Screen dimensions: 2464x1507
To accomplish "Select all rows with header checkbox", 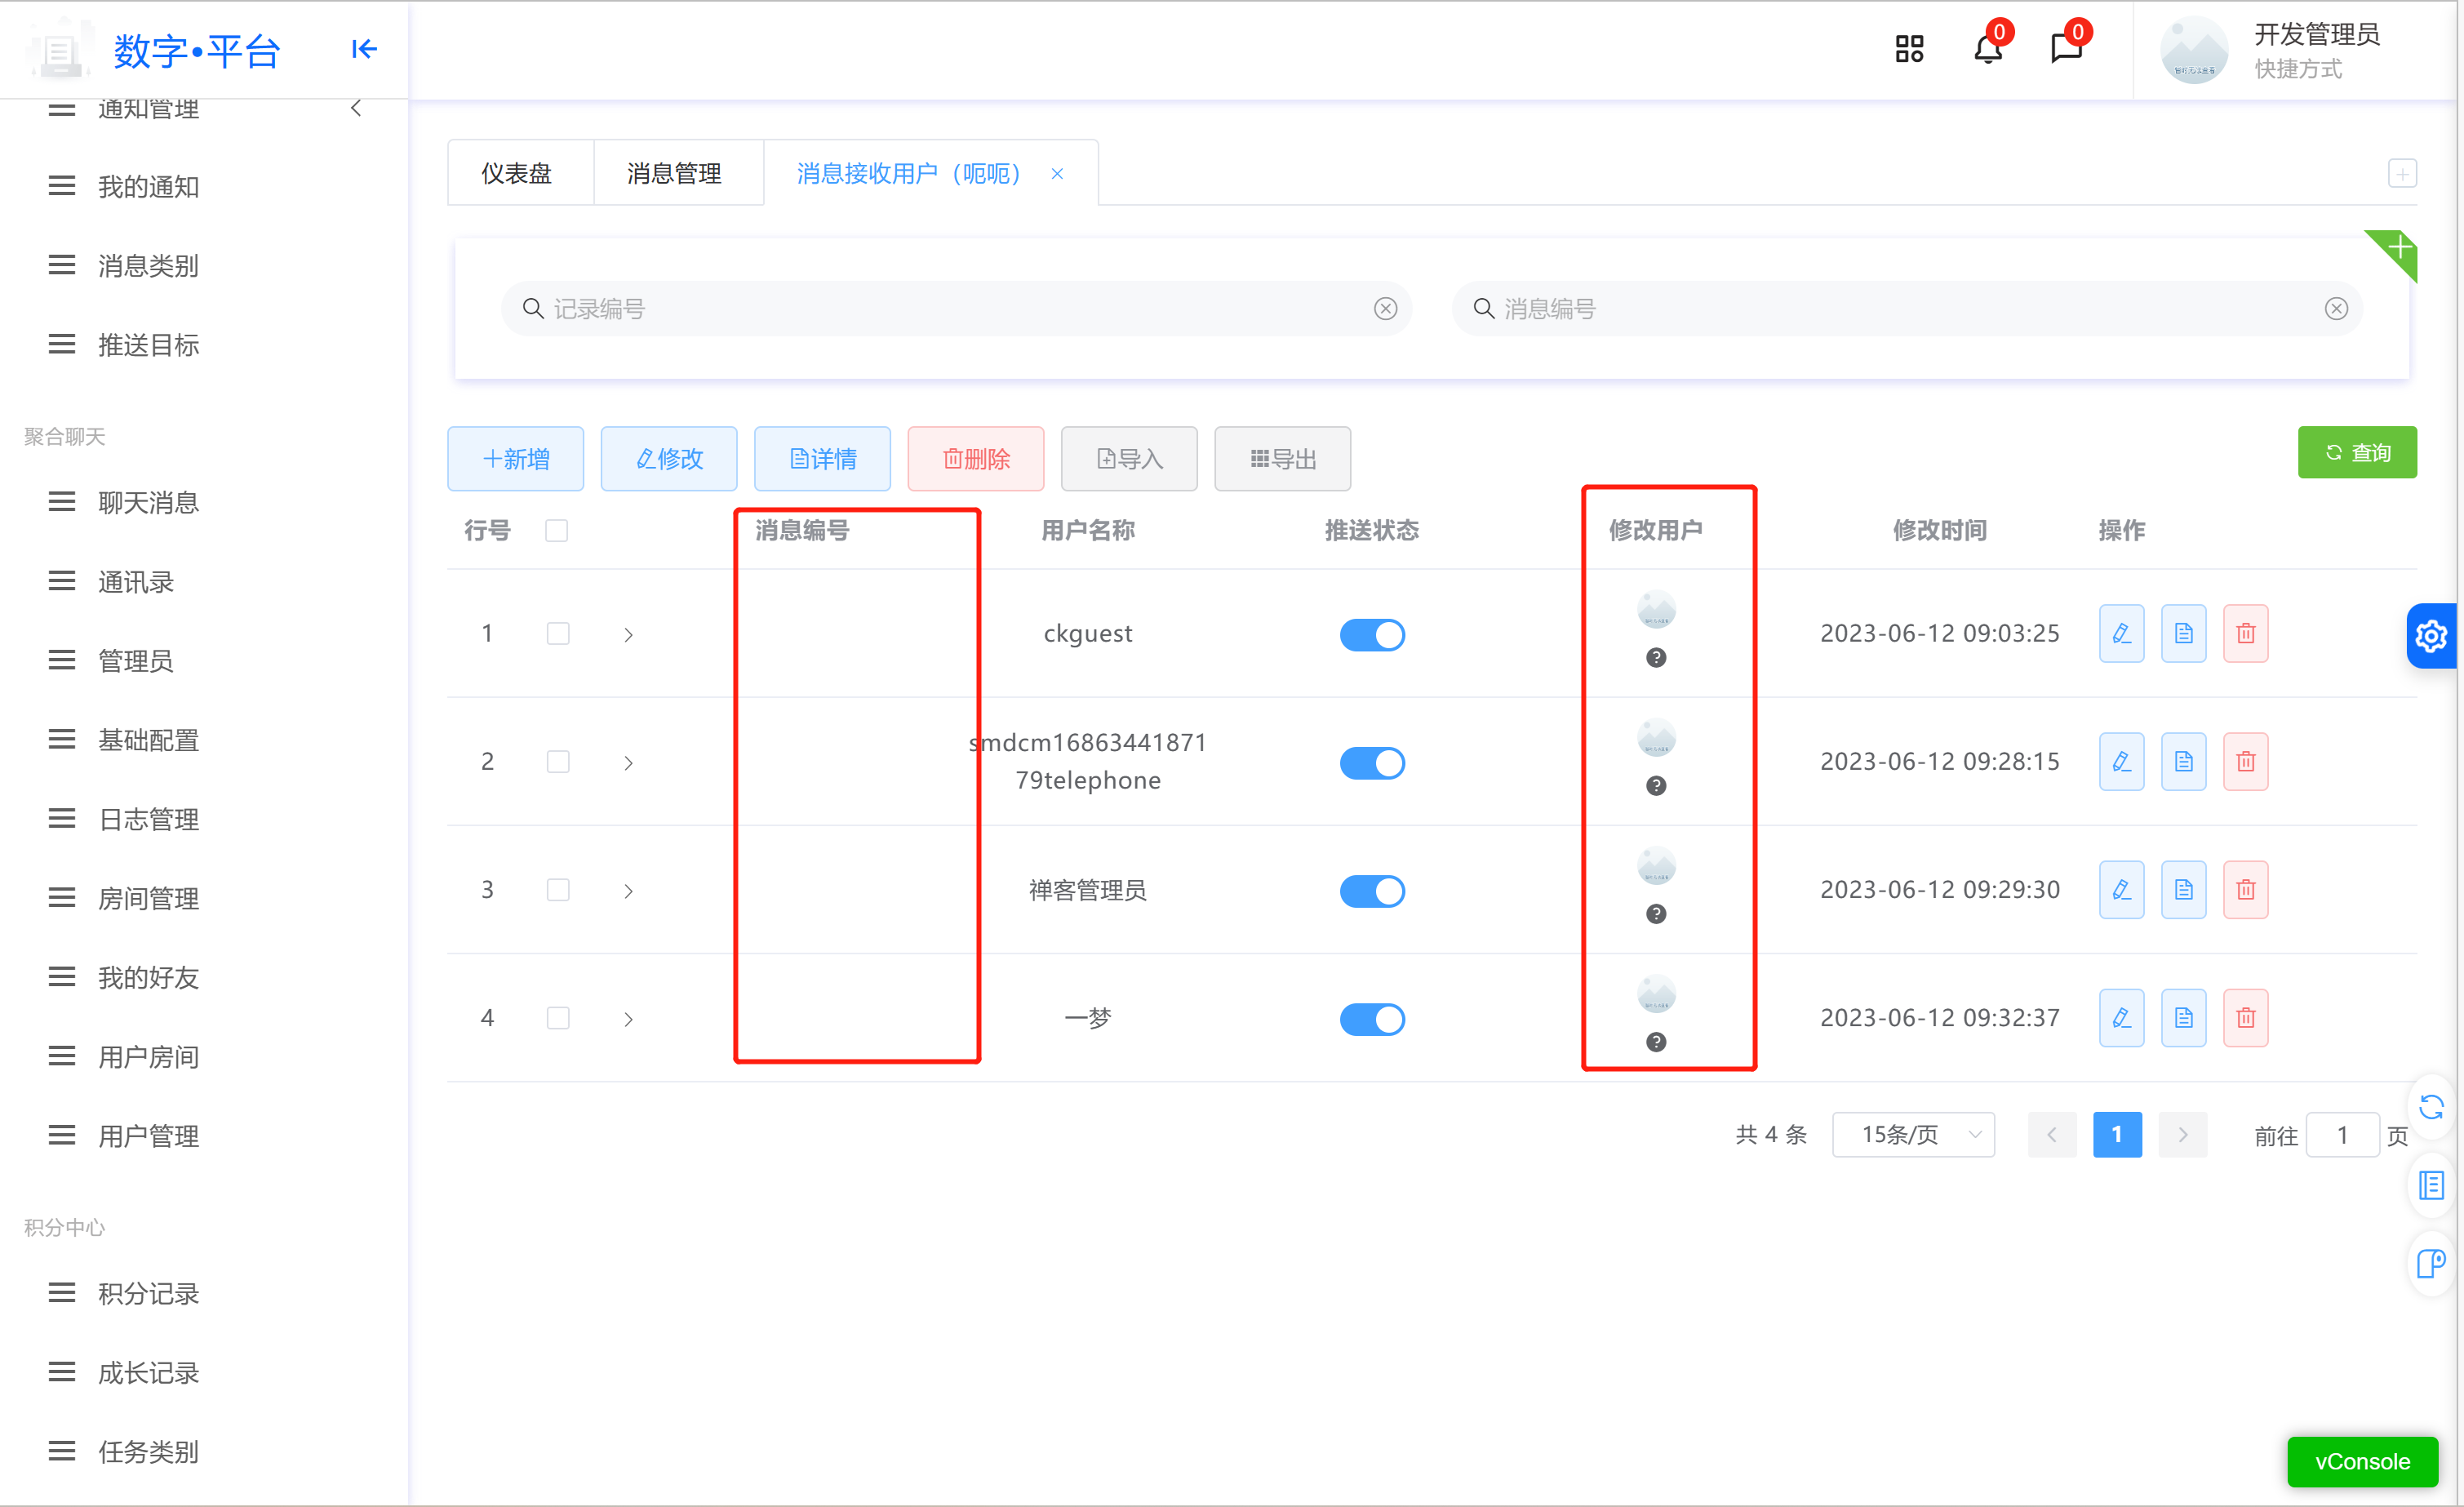I will pos(557,530).
